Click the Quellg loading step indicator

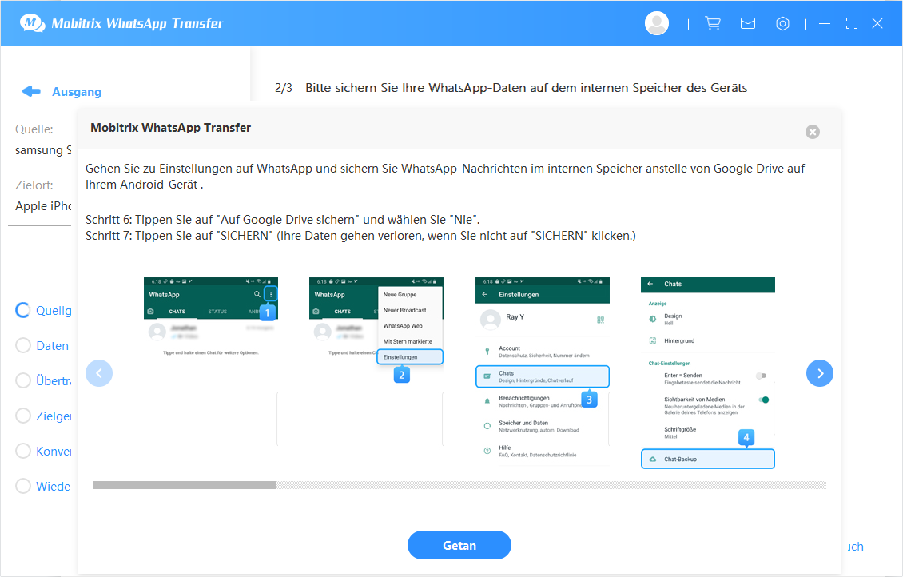pos(23,310)
